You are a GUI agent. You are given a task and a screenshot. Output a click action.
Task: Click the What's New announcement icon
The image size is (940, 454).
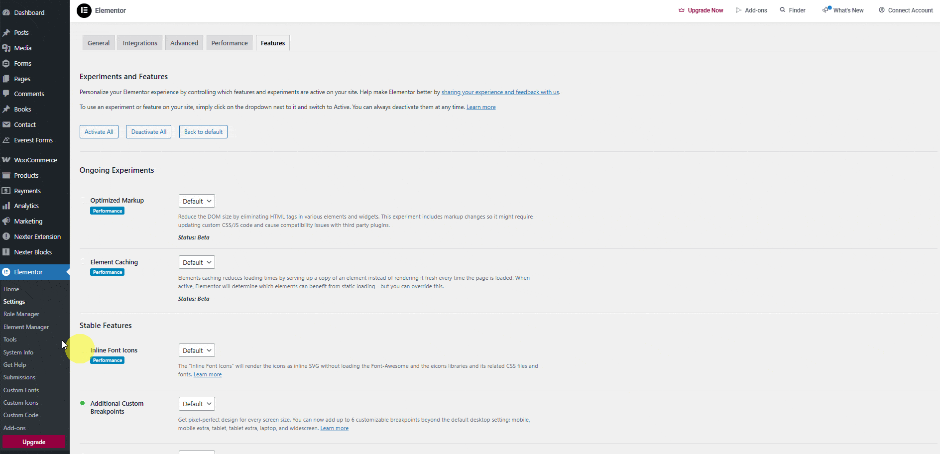pos(826,10)
